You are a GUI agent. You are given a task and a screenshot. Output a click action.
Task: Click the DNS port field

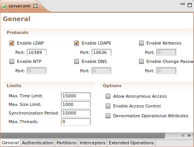click(x=101, y=71)
